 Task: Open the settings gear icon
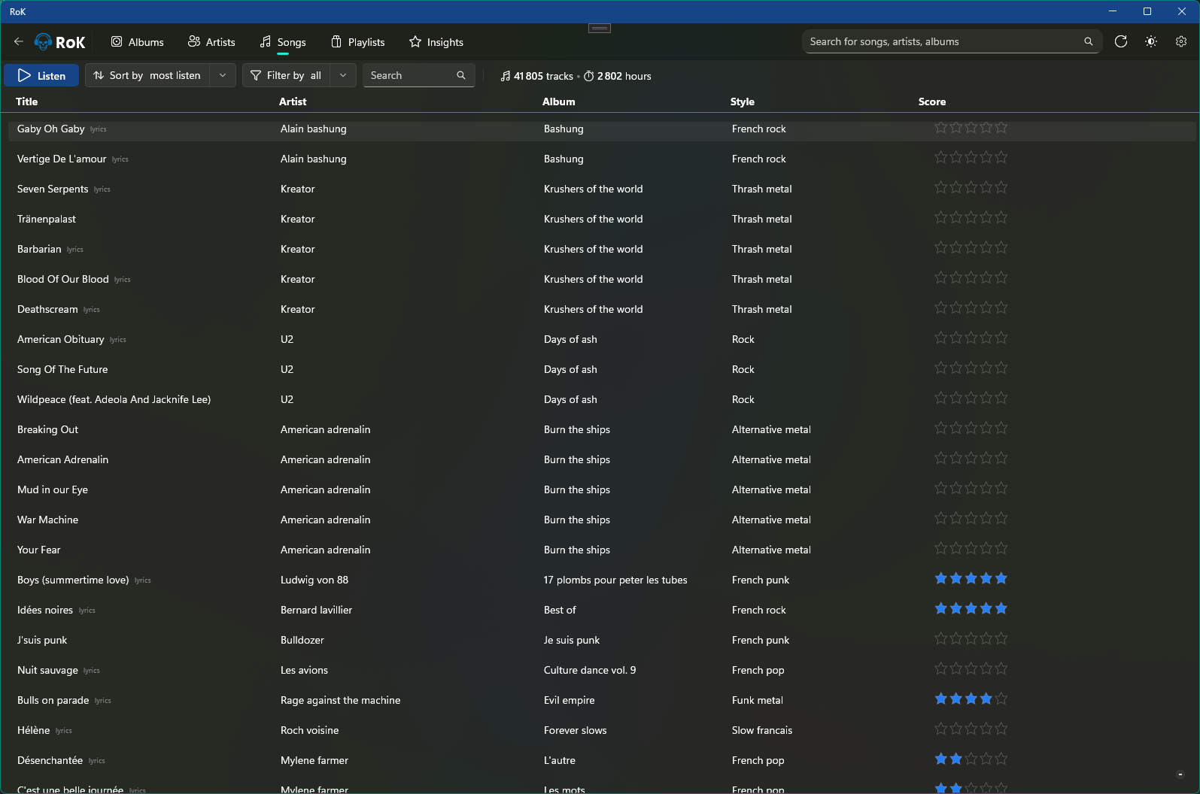(x=1180, y=42)
